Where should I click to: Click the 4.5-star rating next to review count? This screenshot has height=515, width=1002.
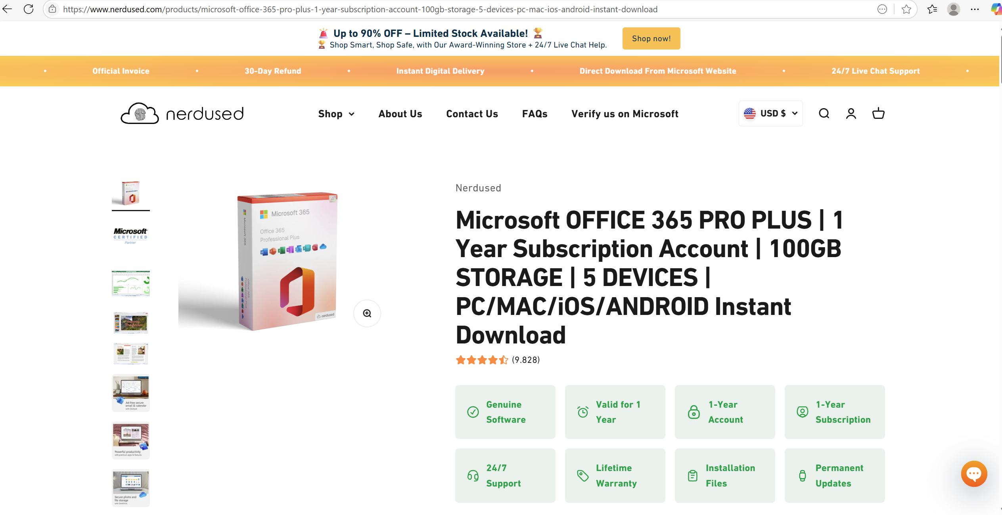(x=482, y=360)
